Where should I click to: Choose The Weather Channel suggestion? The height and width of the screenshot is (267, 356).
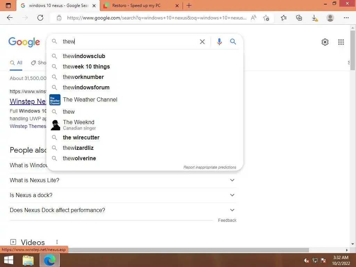click(145, 100)
